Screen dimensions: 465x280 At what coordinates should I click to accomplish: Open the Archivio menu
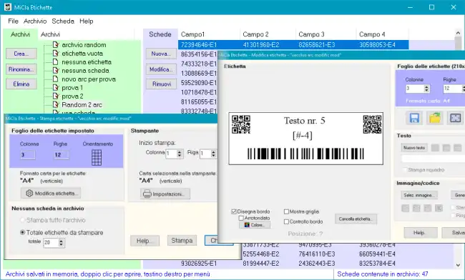pyautogui.click(x=35, y=21)
